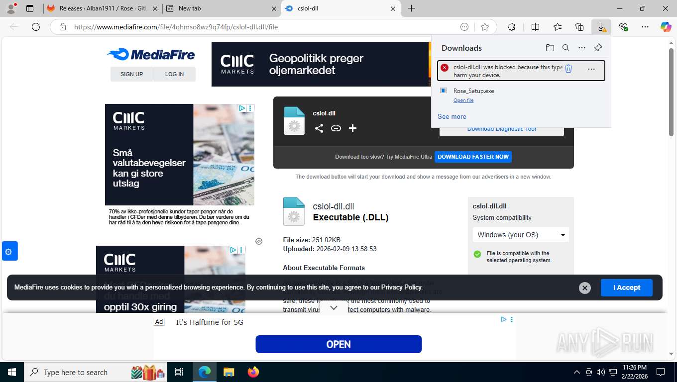Open the volume control in tray

[x=600, y=372]
